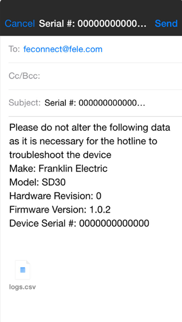This screenshot has height=322, width=182.
Task: Tap the To: label
Action: tap(14, 49)
